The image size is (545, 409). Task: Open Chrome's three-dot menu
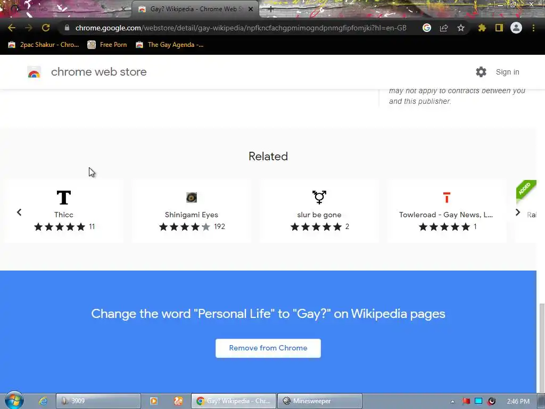click(533, 28)
